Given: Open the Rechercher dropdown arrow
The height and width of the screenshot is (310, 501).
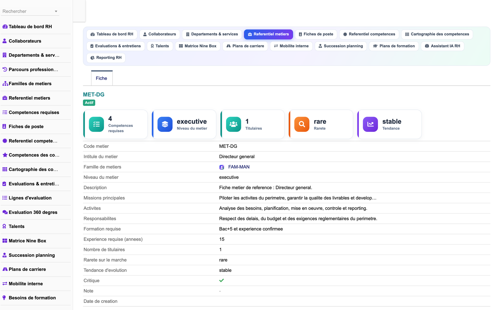Looking at the screenshot, I should click(56, 11).
